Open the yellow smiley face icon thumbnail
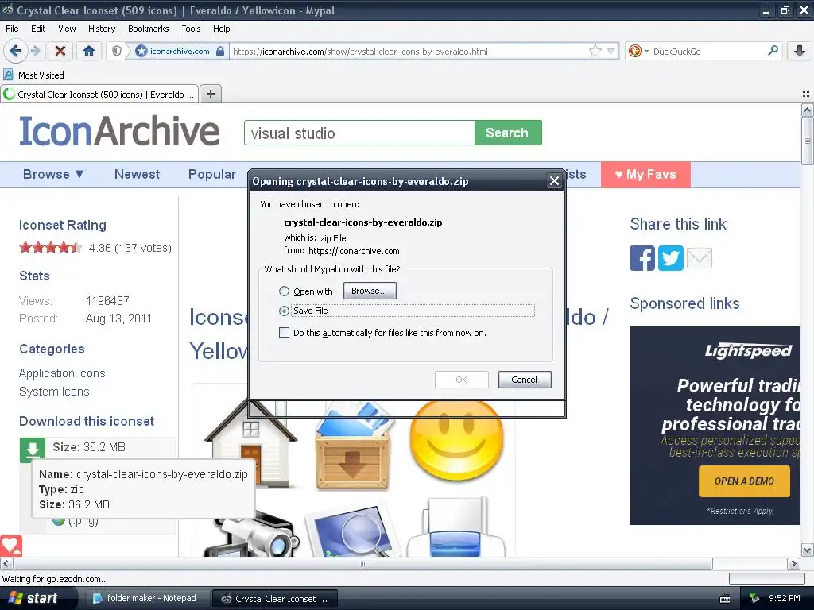 [456, 438]
